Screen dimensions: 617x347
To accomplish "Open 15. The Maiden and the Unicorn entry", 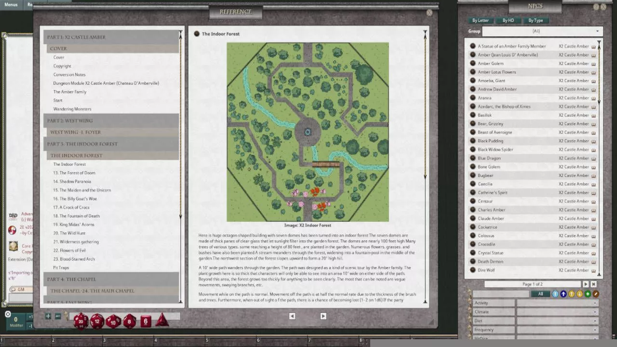I will point(82,190).
